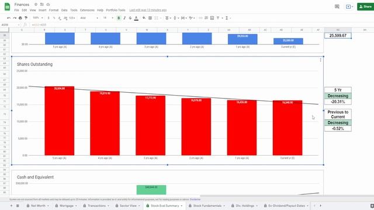This screenshot has height=210, width=374.
Task: Open the font size dropdown
Action: (x=108, y=18)
